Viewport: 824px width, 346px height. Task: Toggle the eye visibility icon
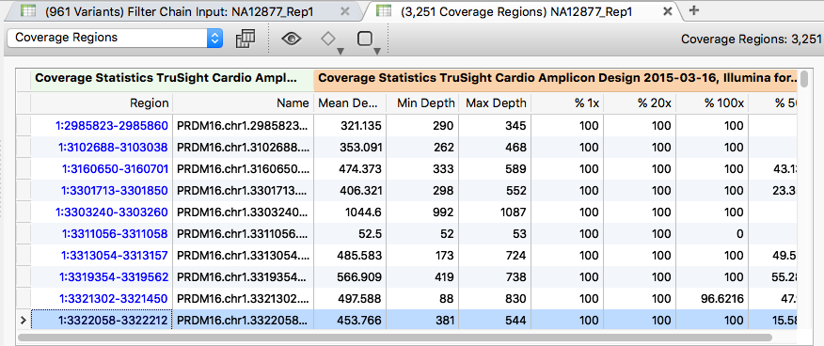[x=292, y=39]
